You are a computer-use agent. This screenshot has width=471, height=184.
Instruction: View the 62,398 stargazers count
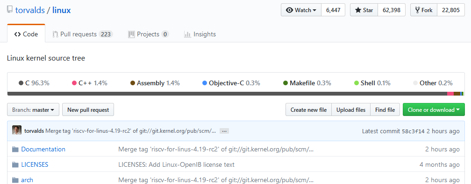pyautogui.click(x=392, y=10)
